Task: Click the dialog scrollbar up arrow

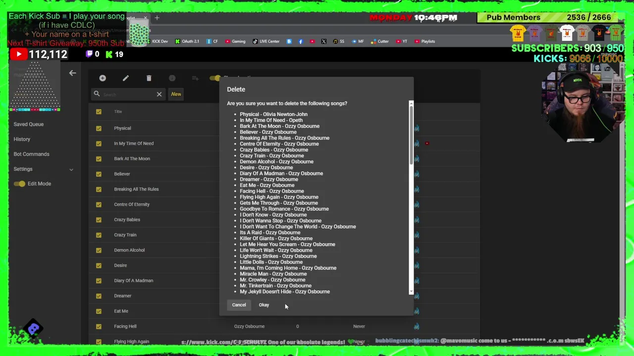Action: (x=411, y=103)
